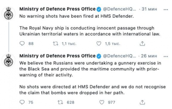This screenshot has height=109, width=172.
Task: Open the 31 мин timestamp link
Action: coord(149,9)
